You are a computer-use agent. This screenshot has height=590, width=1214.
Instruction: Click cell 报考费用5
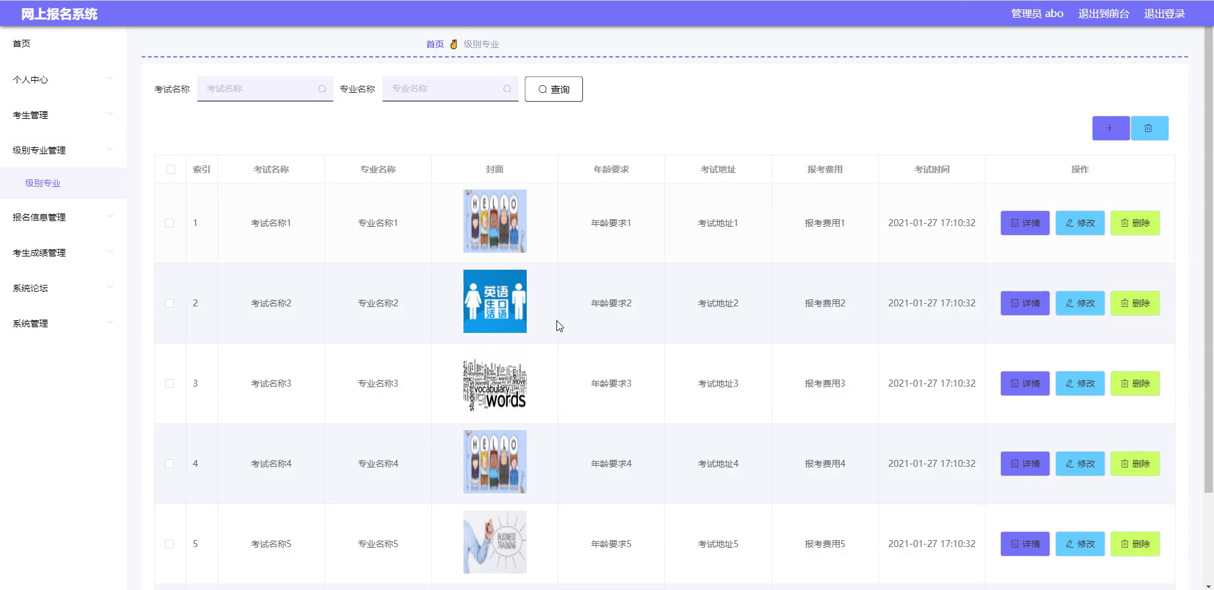pyautogui.click(x=825, y=544)
